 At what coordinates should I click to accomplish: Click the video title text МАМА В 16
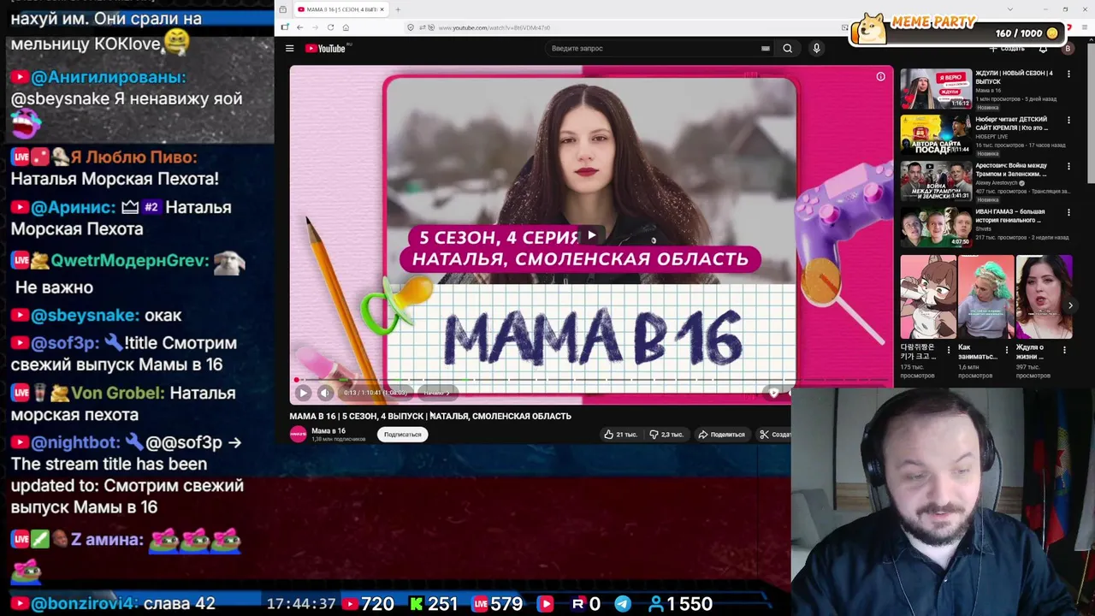[x=430, y=416]
